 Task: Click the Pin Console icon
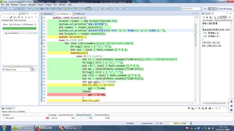pos(230,17)
